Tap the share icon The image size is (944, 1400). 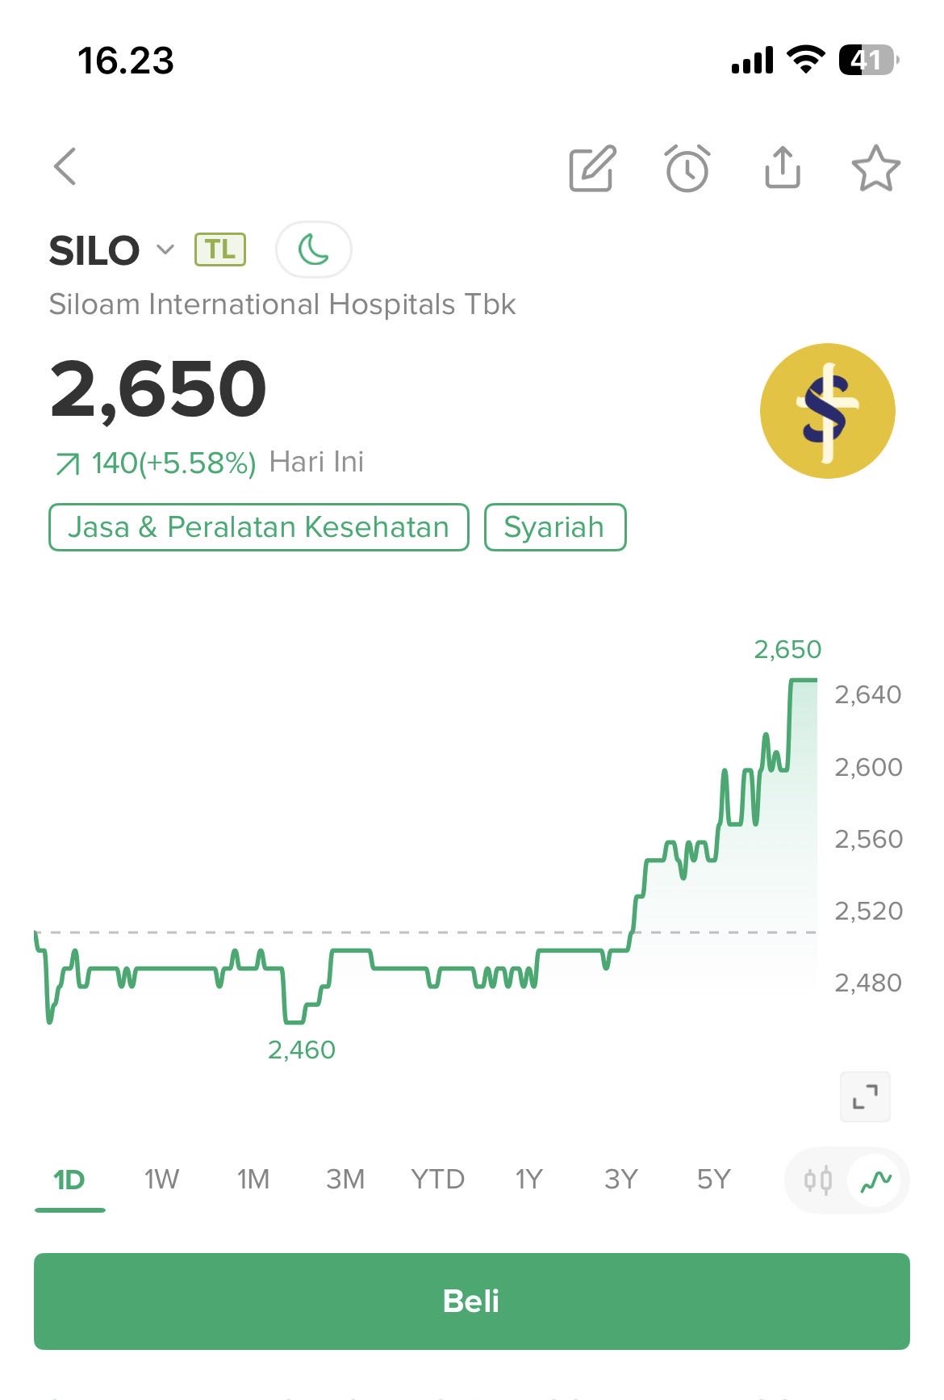click(x=782, y=168)
